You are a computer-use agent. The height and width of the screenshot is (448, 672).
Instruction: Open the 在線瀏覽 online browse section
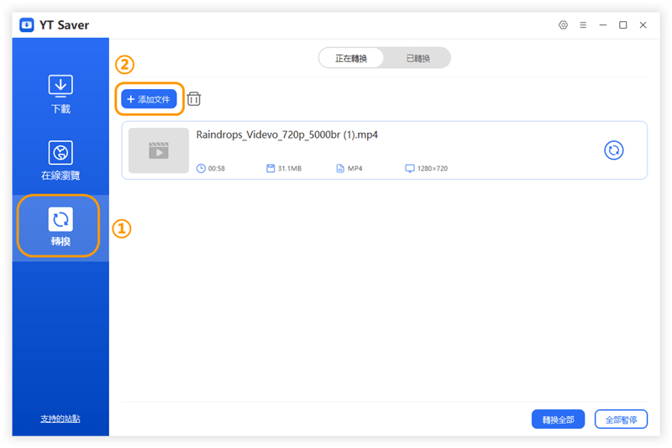point(60,161)
